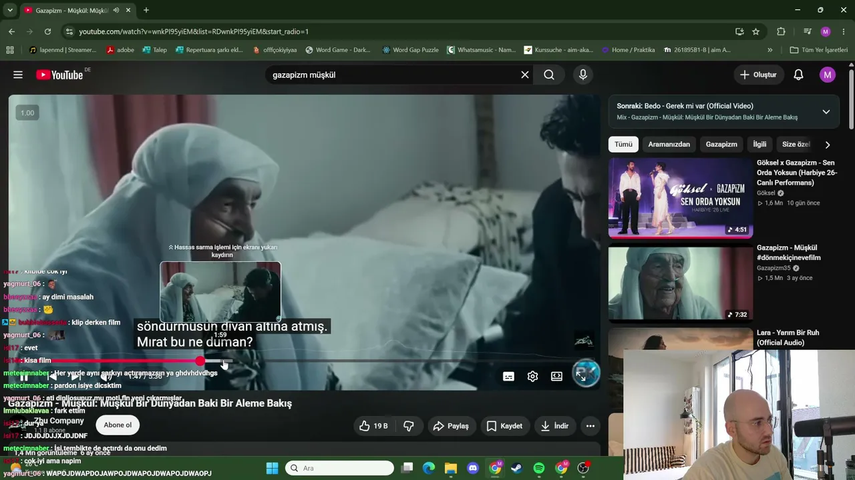Switch the player to theater mode
Screen dimensions: 855x480
[x=556, y=377]
